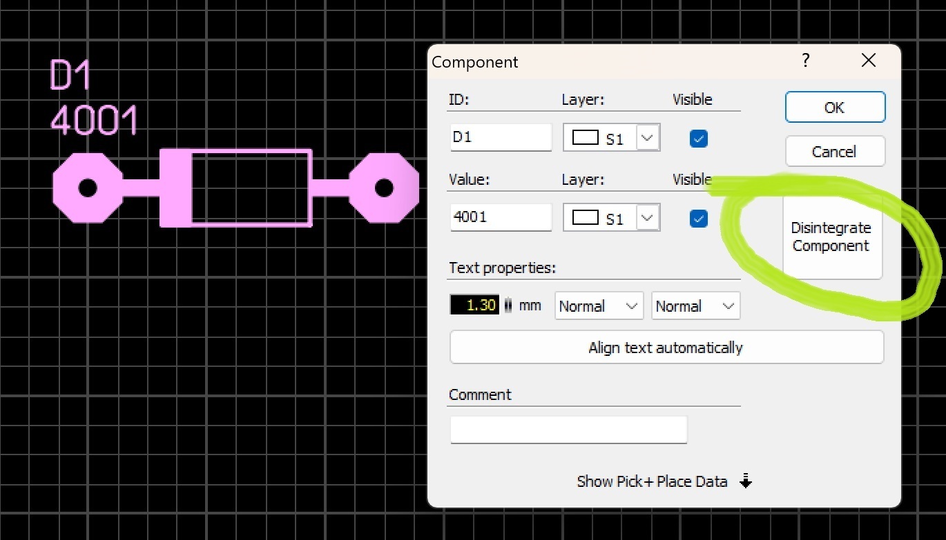Image resolution: width=946 pixels, height=540 pixels.
Task: Click the D1 label text on the board
Action: (71, 76)
